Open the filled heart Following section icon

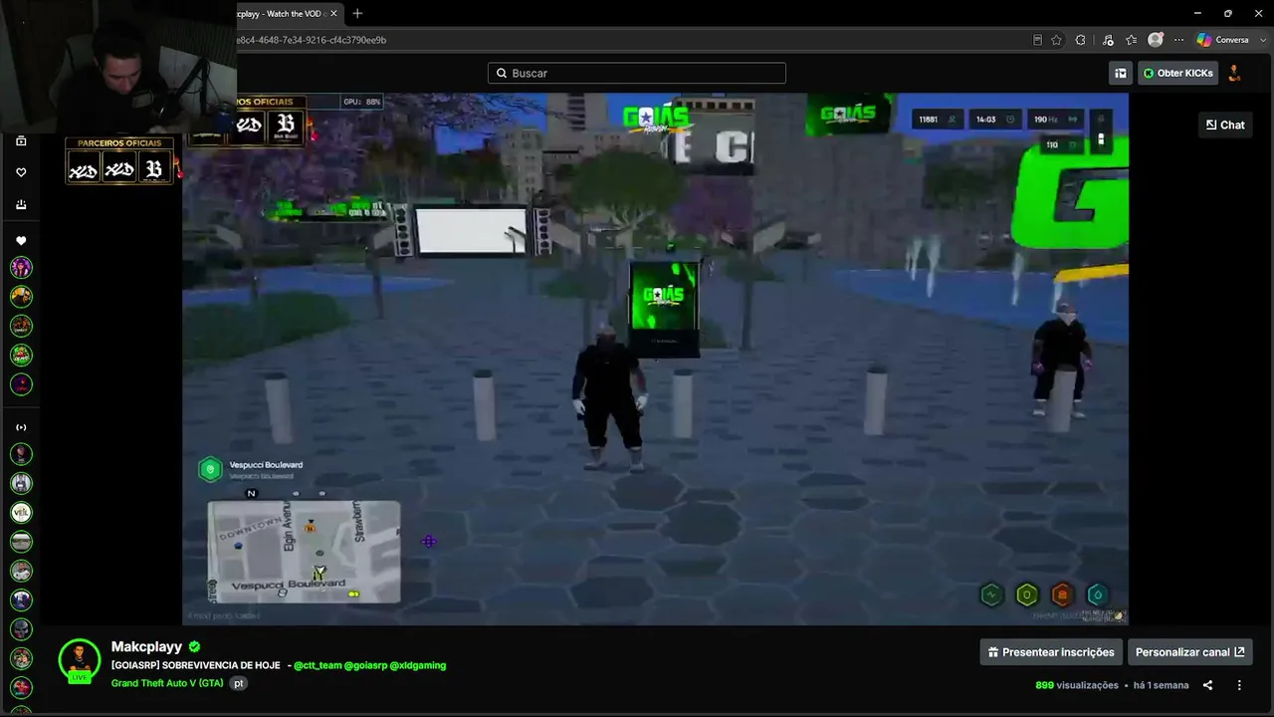(x=21, y=241)
